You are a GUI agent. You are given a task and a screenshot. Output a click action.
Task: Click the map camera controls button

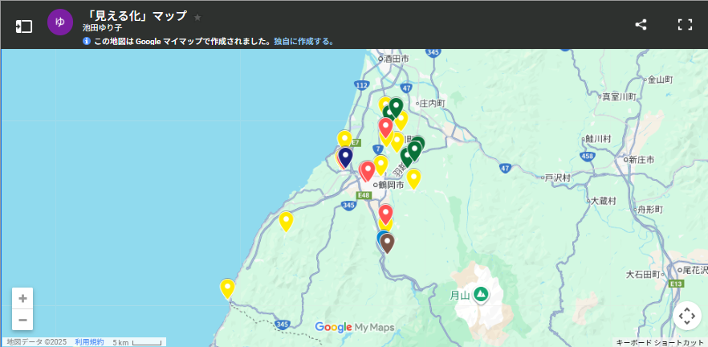686,316
